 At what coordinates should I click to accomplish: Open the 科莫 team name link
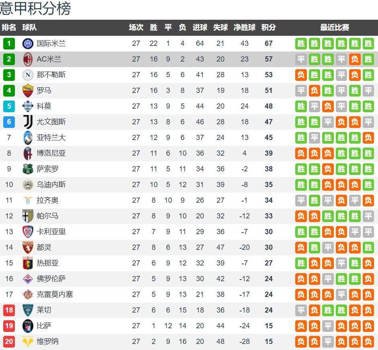44,106
